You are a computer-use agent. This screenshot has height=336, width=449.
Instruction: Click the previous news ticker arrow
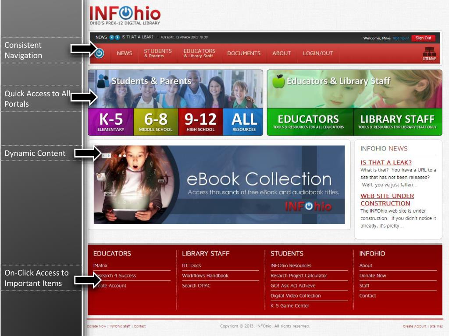[112, 37]
